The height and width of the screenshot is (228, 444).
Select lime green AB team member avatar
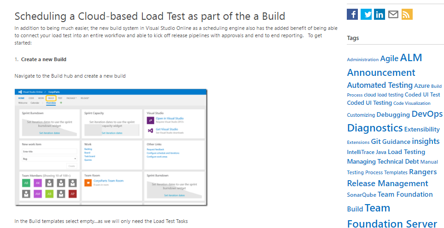pyautogui.click(x=50, y=194)
